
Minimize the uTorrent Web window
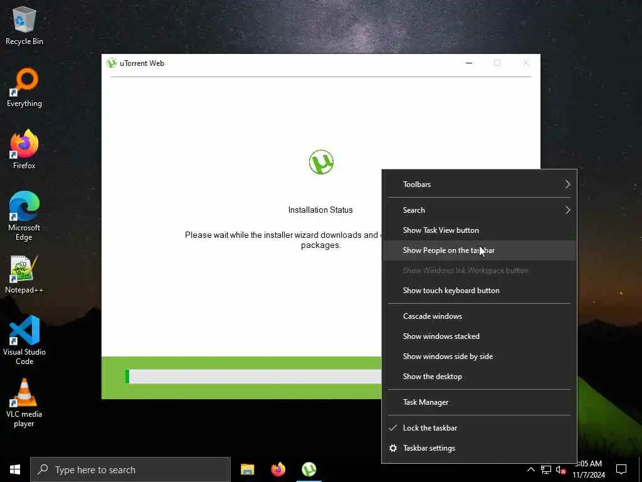469,63
